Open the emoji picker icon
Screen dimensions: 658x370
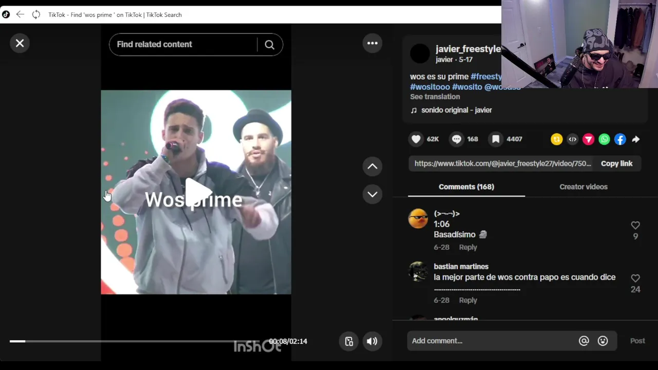pos(602,341)
